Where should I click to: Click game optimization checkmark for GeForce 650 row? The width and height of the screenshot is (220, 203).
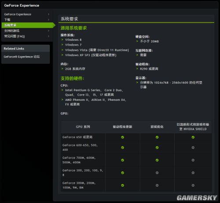click(x=157, y=137)
